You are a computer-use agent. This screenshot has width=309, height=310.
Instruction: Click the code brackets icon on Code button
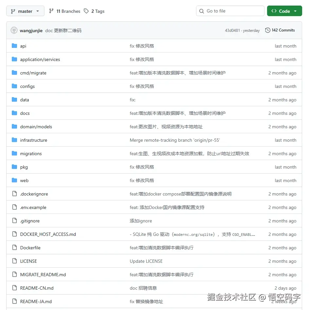click(x=274, y=11)
